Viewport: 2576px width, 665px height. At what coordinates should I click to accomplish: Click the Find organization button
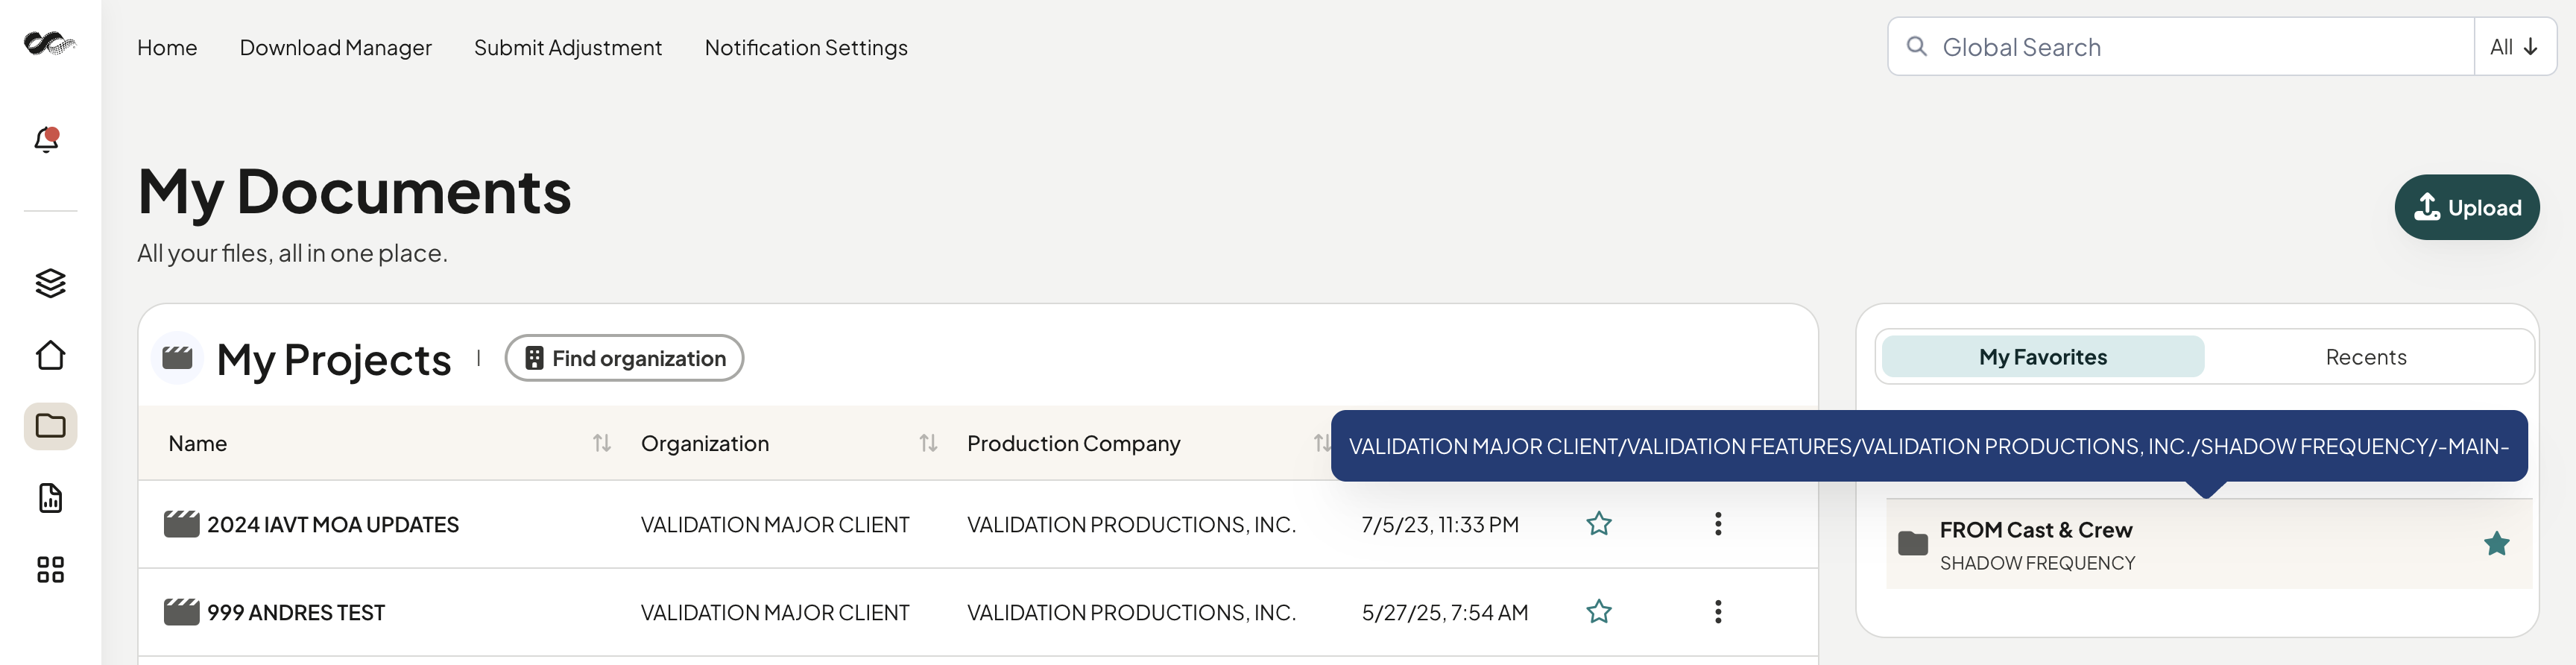coord(624,358)
